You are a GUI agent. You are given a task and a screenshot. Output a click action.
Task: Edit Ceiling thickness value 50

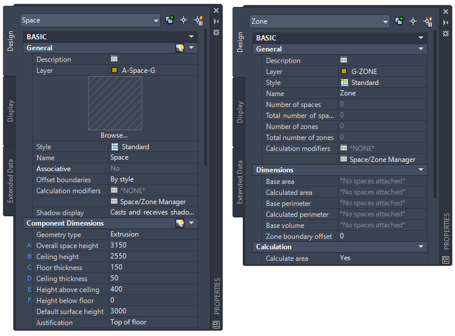coord(154,279)
